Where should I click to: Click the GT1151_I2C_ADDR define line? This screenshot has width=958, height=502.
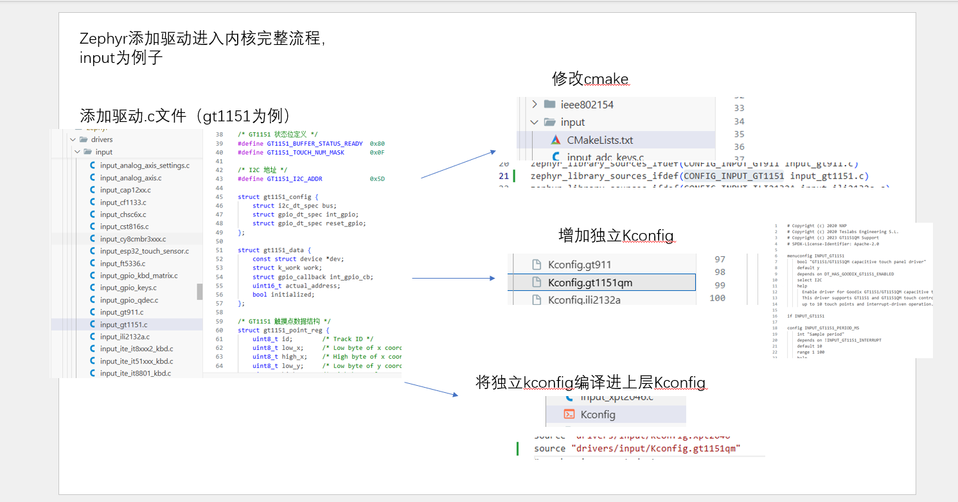pos(311,178)
